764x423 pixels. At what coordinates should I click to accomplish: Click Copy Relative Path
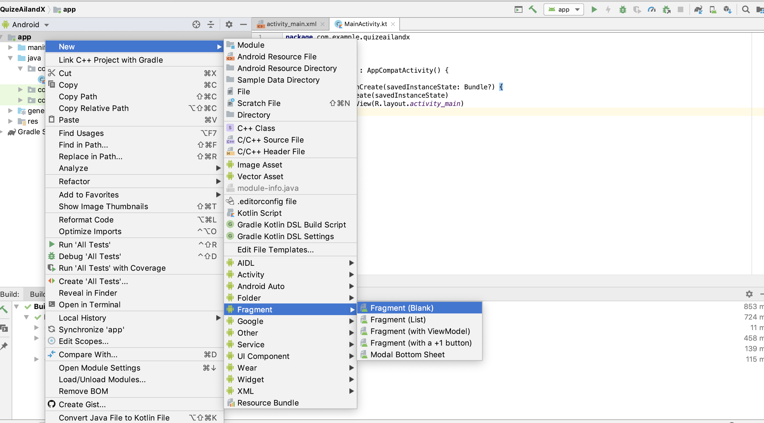tap(134, 108)
